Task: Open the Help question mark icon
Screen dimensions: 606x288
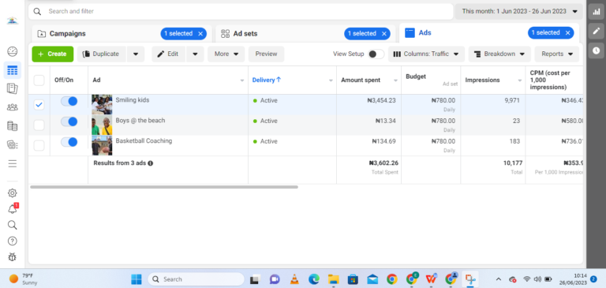Action: pos(13,241)
